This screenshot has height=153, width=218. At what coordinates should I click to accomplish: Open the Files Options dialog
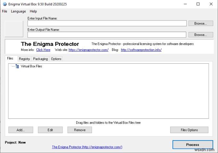pos(189,130)
